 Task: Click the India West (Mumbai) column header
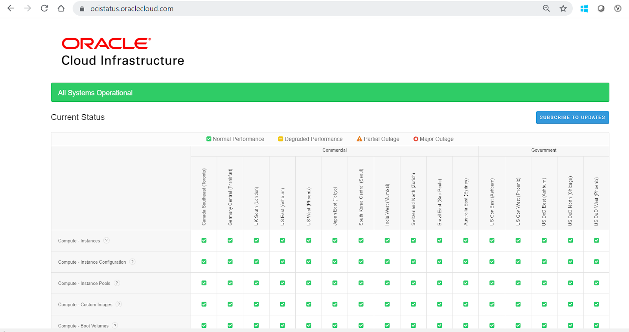coord(387,204)
